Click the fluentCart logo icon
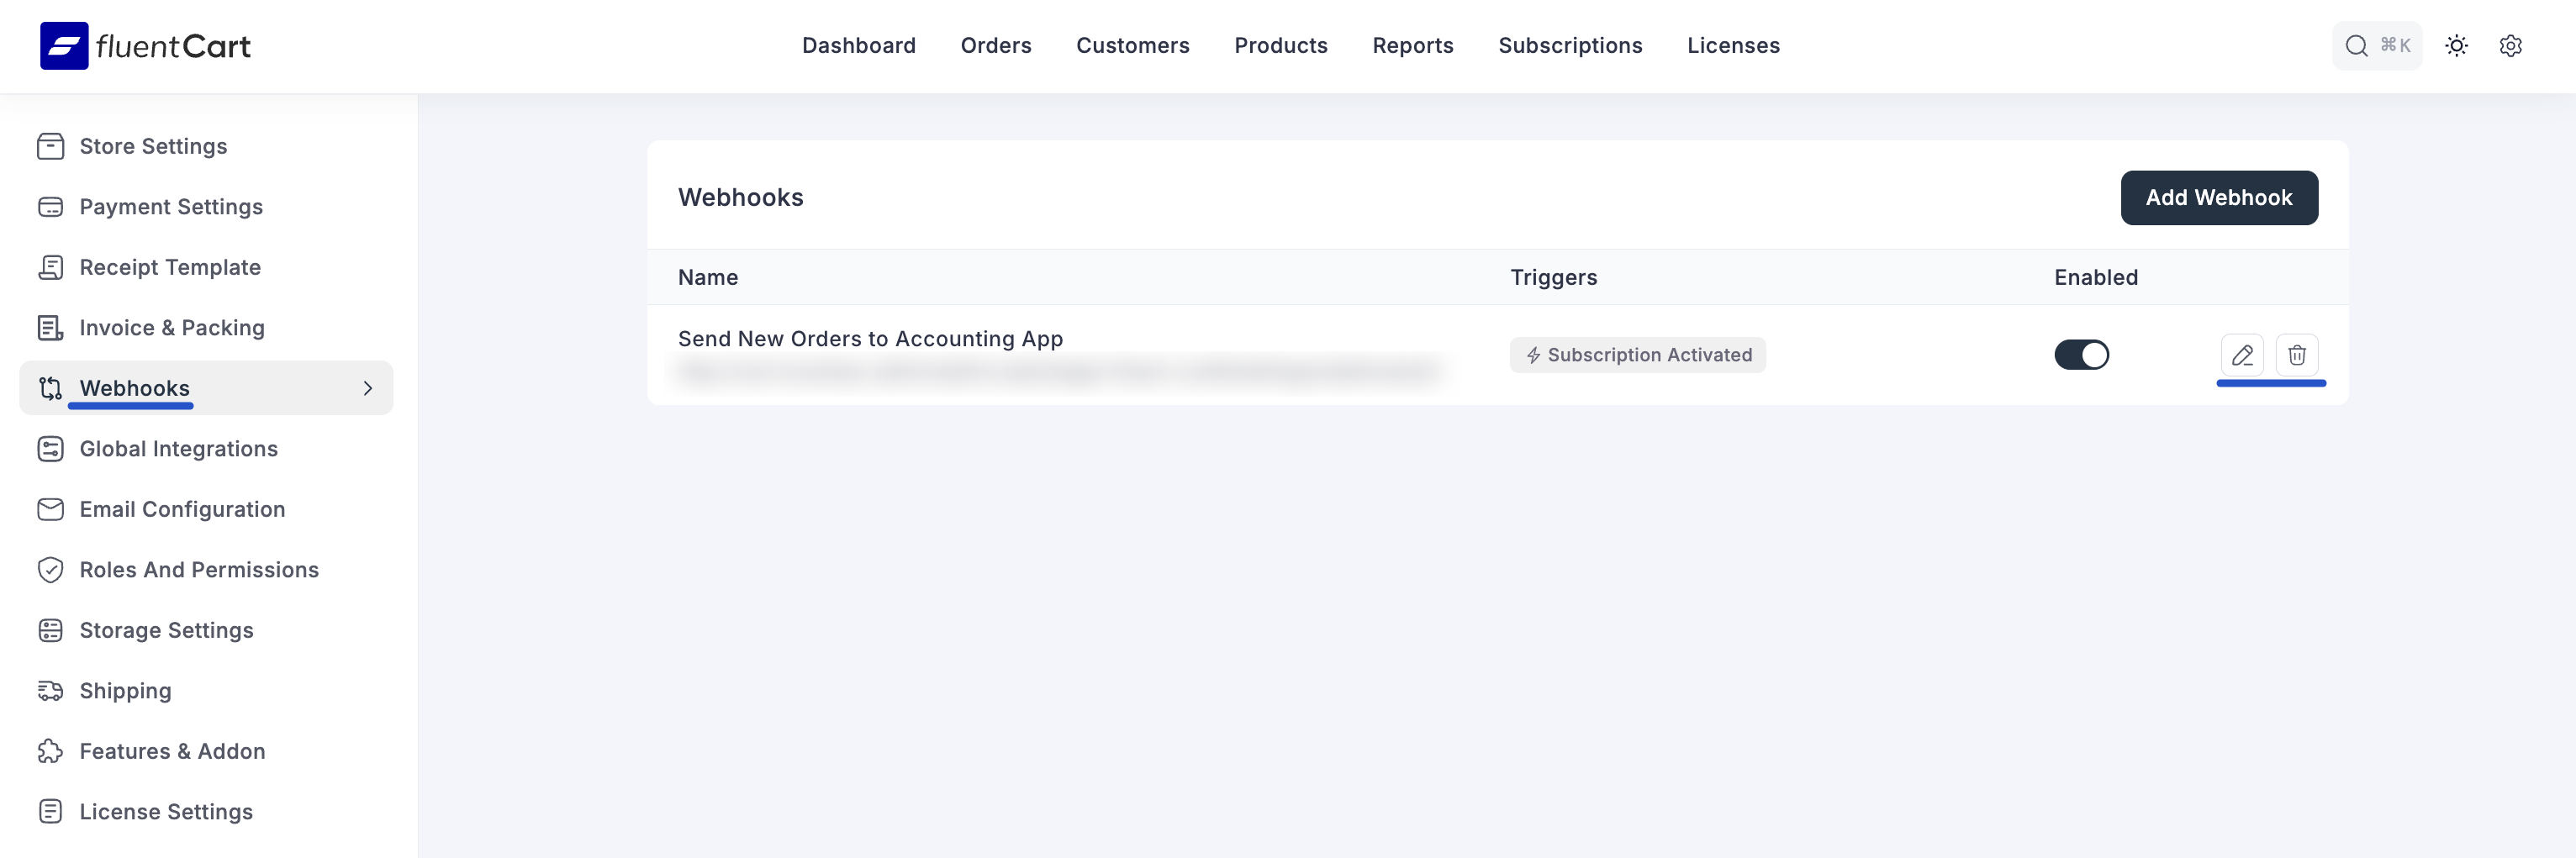The width and height of the screenshot is (2576, 858). [x=64, y=46]
